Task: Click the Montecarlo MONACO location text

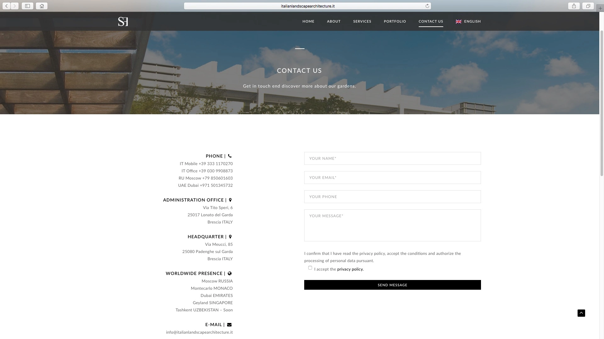Action: tap(212, 288)
